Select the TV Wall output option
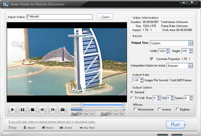Screen dimensions: 201x136 coord(132,98)
